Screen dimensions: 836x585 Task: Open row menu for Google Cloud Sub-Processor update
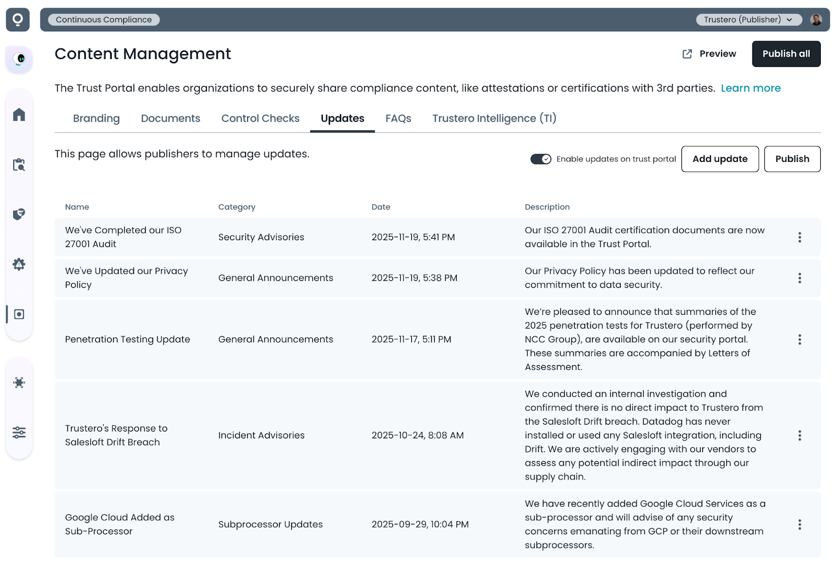[799, 524]
